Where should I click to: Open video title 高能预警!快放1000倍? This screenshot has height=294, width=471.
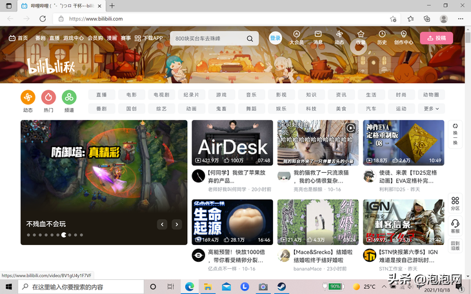tap(236, 256)
